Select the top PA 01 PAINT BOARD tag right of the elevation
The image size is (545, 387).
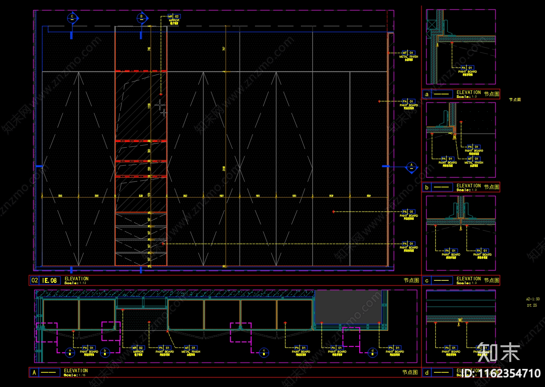coord(409,105)
